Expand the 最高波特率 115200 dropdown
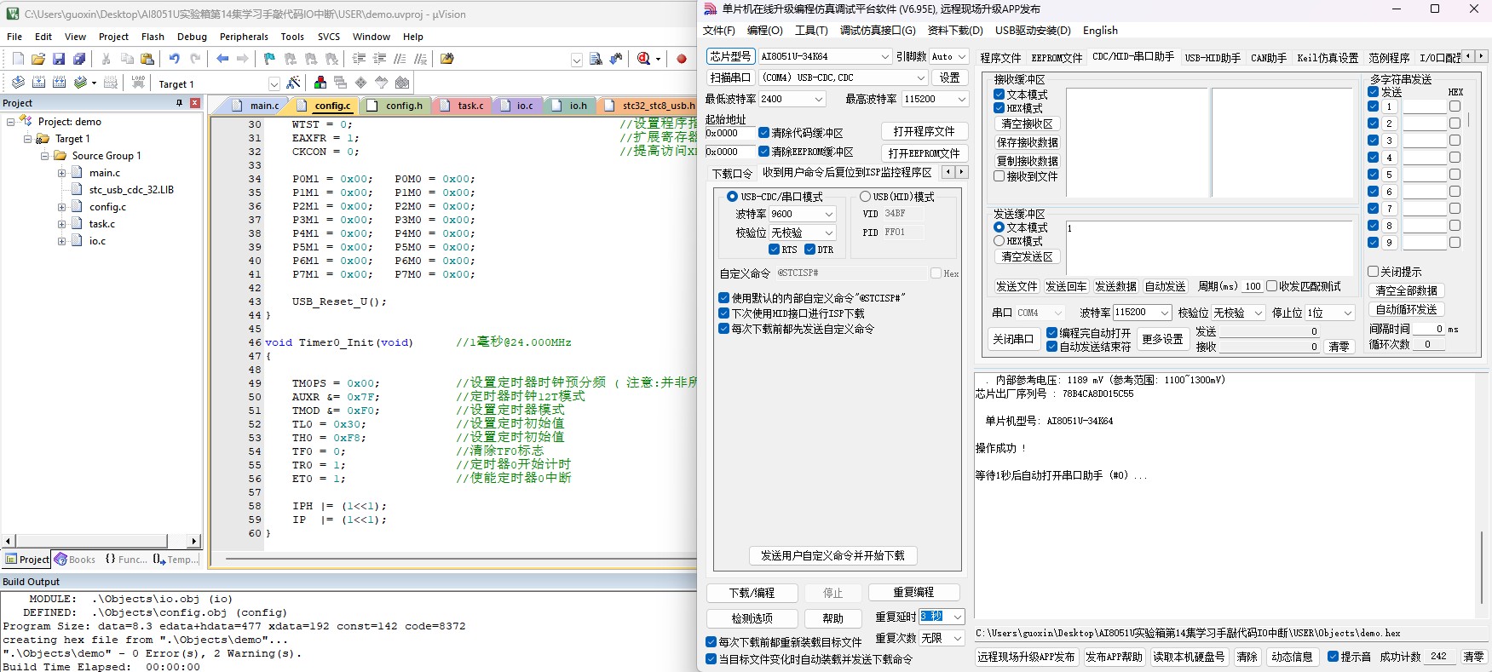The width and height of the screenshot is (1492, 672). 935,99
